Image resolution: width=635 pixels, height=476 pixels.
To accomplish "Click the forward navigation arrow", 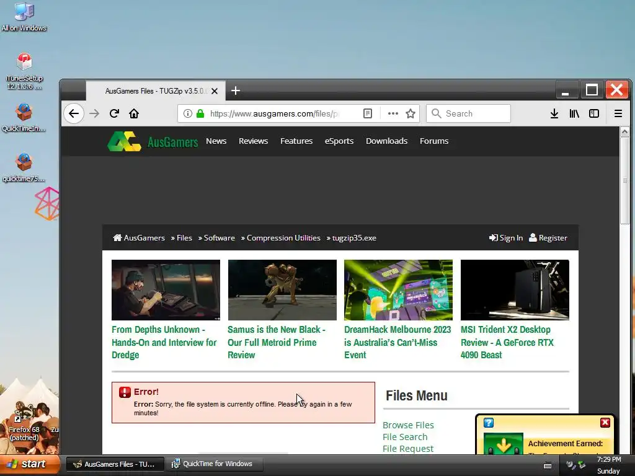I will [x=94, y=113].
